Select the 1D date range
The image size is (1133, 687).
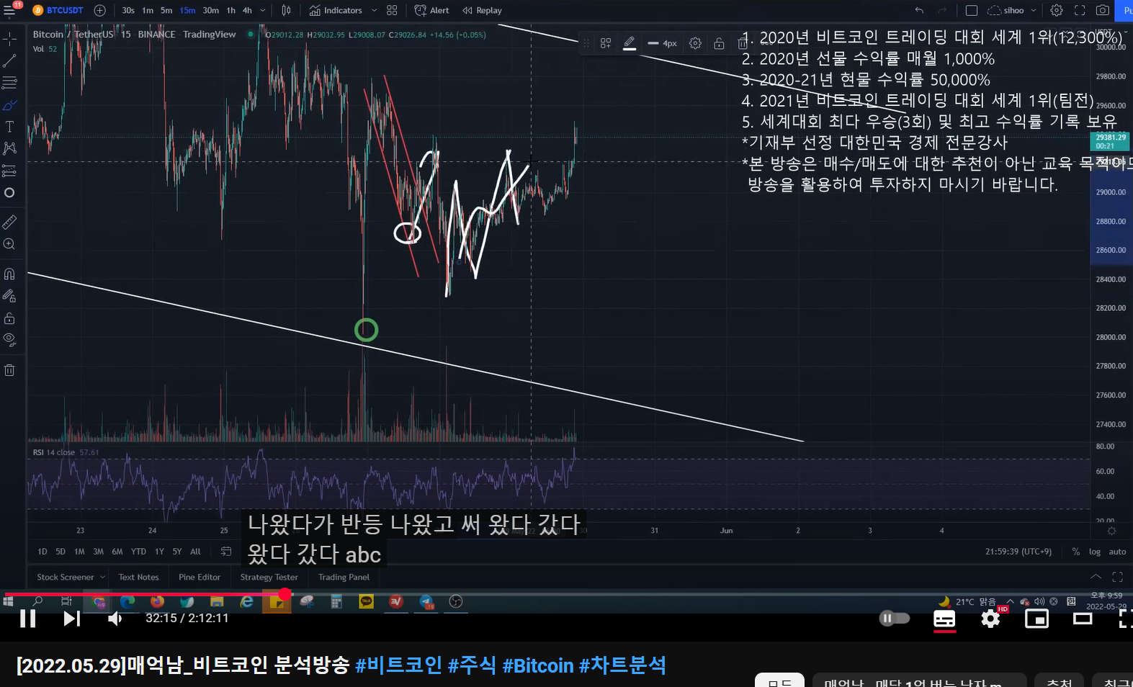point(42,552)
